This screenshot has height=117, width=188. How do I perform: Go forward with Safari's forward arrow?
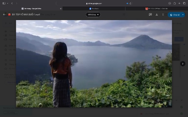pos(17,3)
